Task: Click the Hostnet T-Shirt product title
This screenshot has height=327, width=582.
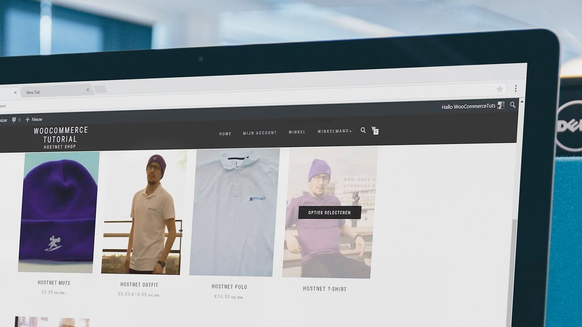Action: click(325, 289)
